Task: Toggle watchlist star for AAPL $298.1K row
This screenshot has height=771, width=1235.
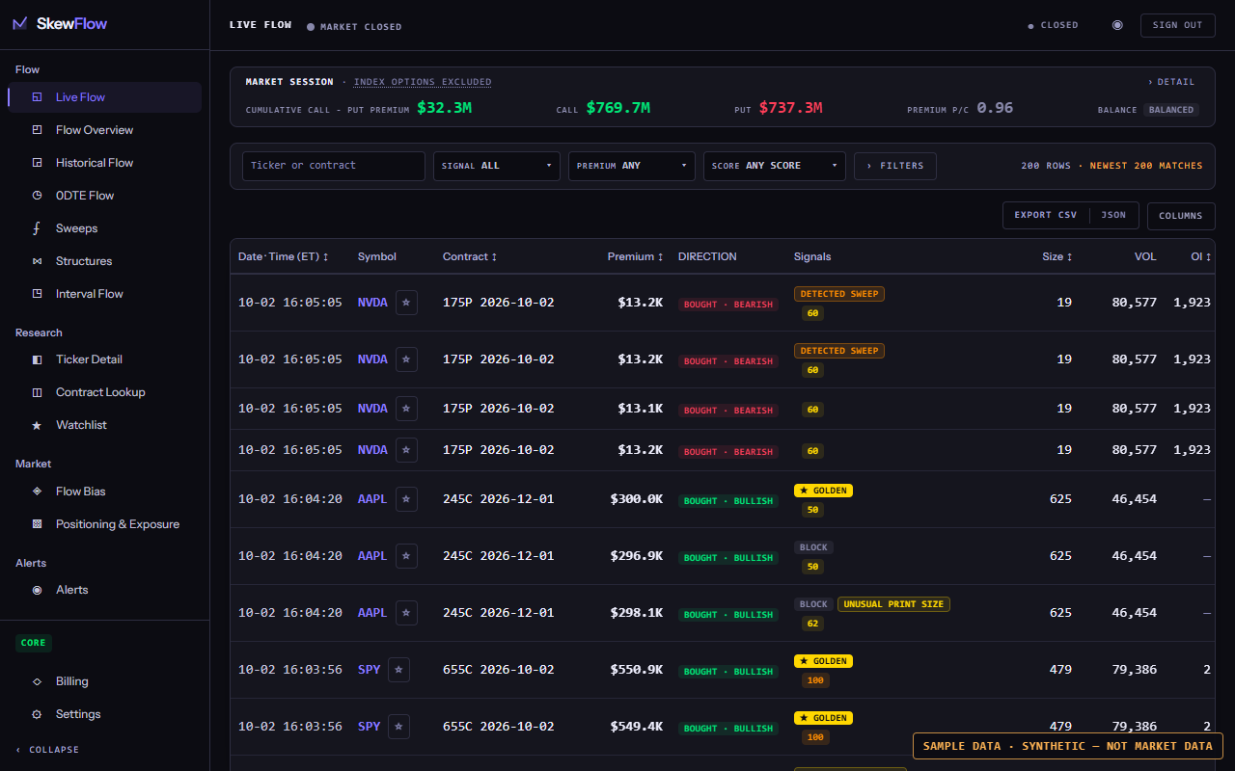Action: point(406,613)
